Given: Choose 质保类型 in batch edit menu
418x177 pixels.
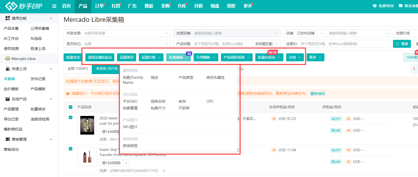Looking at the screenshot, I should 130,146.
